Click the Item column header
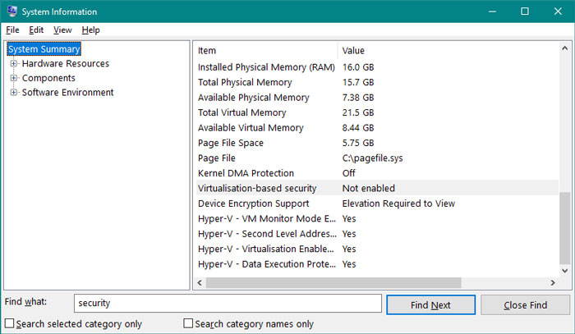The height and width of the screenshot is (334, 575). [264, 50]
